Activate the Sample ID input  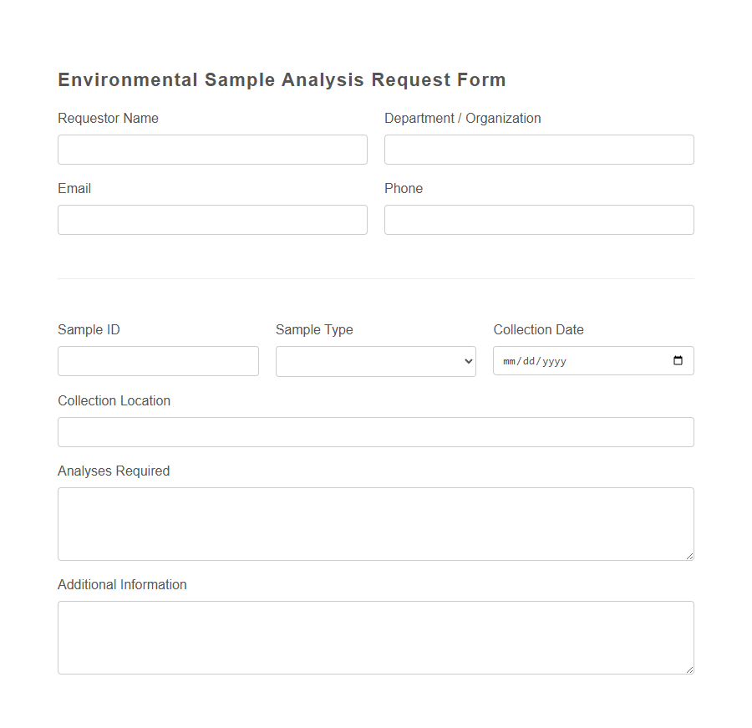pyautogui.click(x=157, y=361)
